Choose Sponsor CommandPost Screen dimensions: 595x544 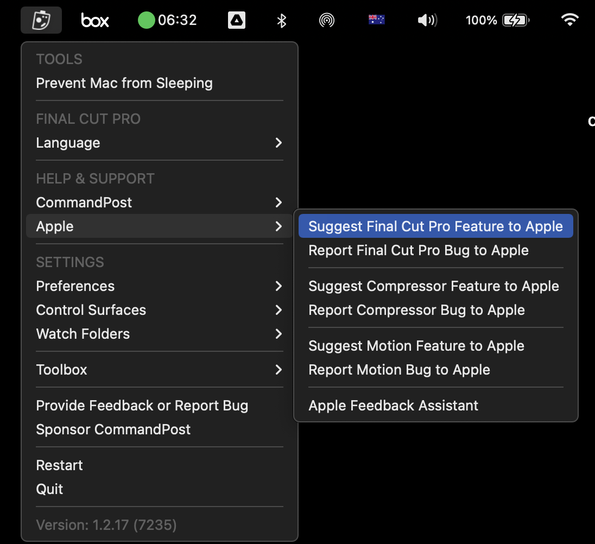[x=160, y=429]
